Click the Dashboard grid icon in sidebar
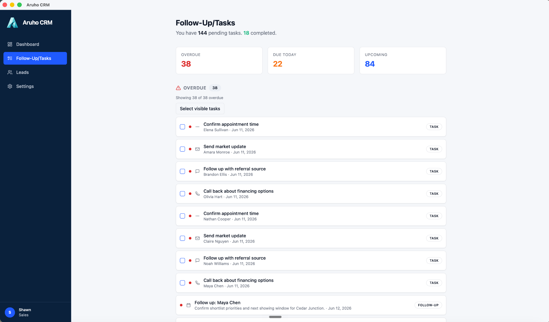Screen dimensions: 549x322 (x=10, y=44)
